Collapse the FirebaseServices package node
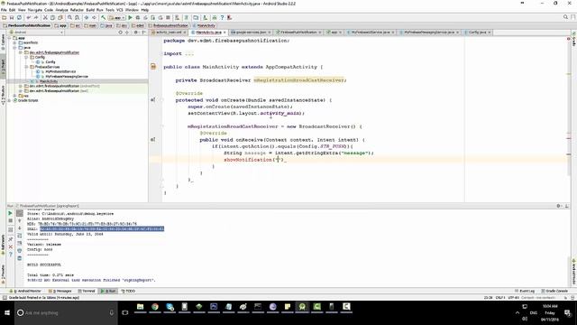This screenshot has width=577, height=325. tap(26, 67)
